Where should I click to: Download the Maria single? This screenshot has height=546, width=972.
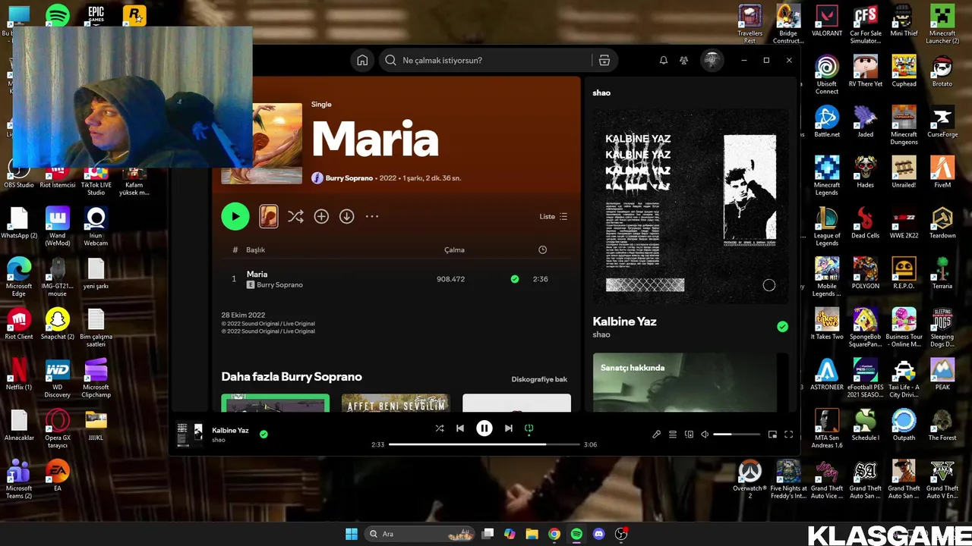click(x=347, y=217)
